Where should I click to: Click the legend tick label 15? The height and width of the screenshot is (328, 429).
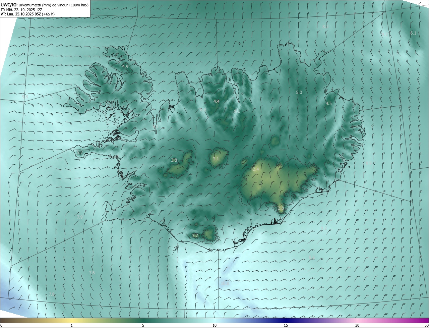point(286,326)
